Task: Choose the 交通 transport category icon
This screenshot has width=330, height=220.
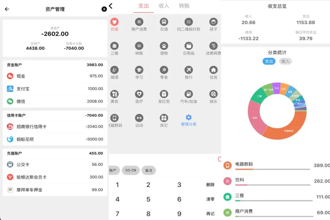Action: [164, 22]
